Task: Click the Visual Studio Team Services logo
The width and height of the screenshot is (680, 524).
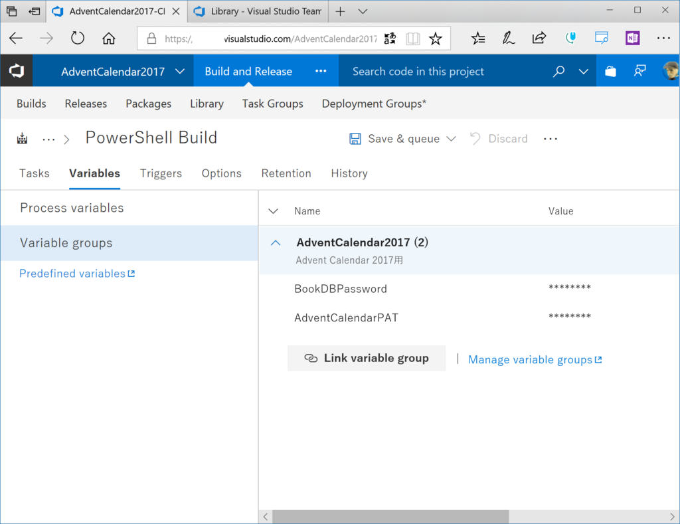Action: click(17, 70)
